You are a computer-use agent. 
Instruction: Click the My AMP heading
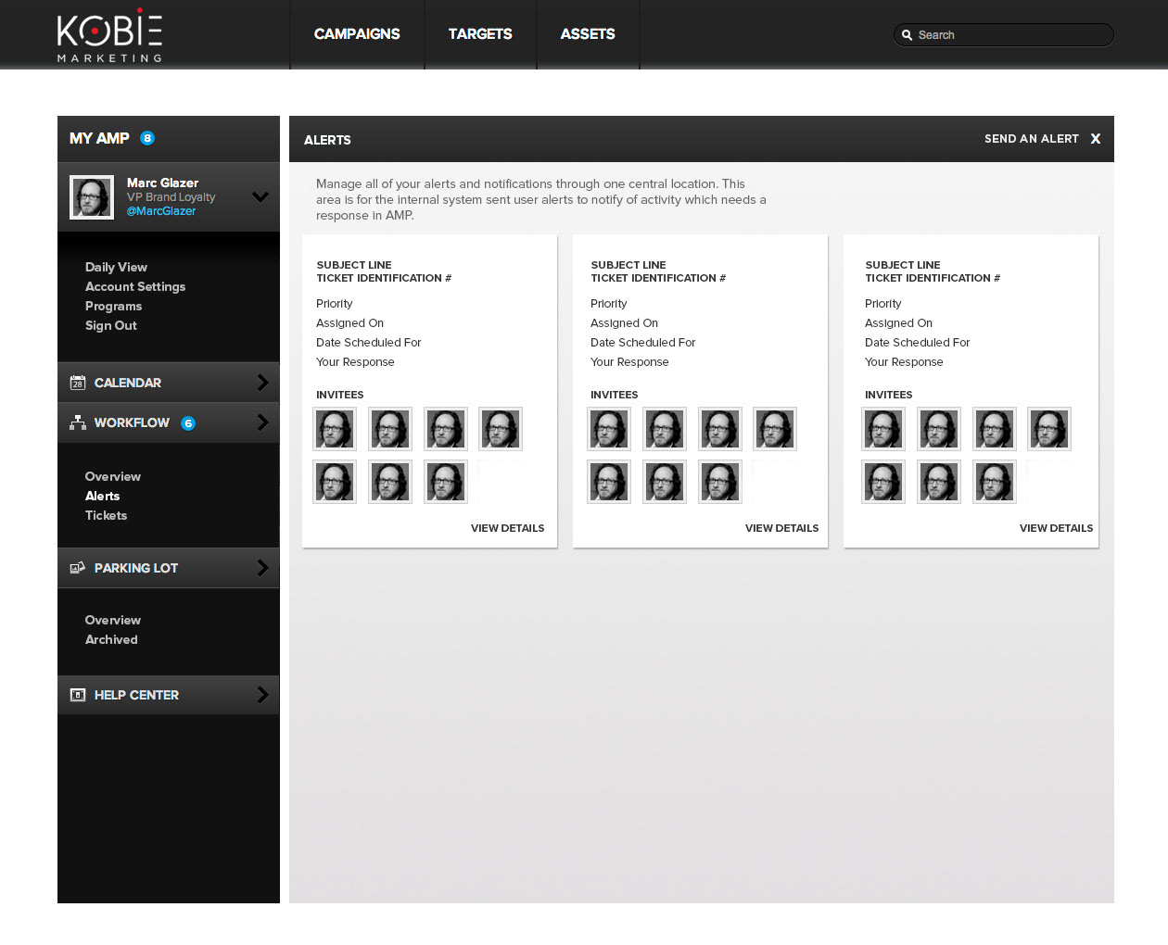coord(99,138)
